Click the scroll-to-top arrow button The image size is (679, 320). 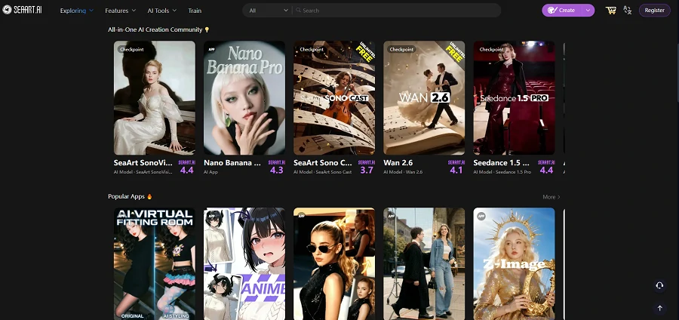[x=659, y=308]
